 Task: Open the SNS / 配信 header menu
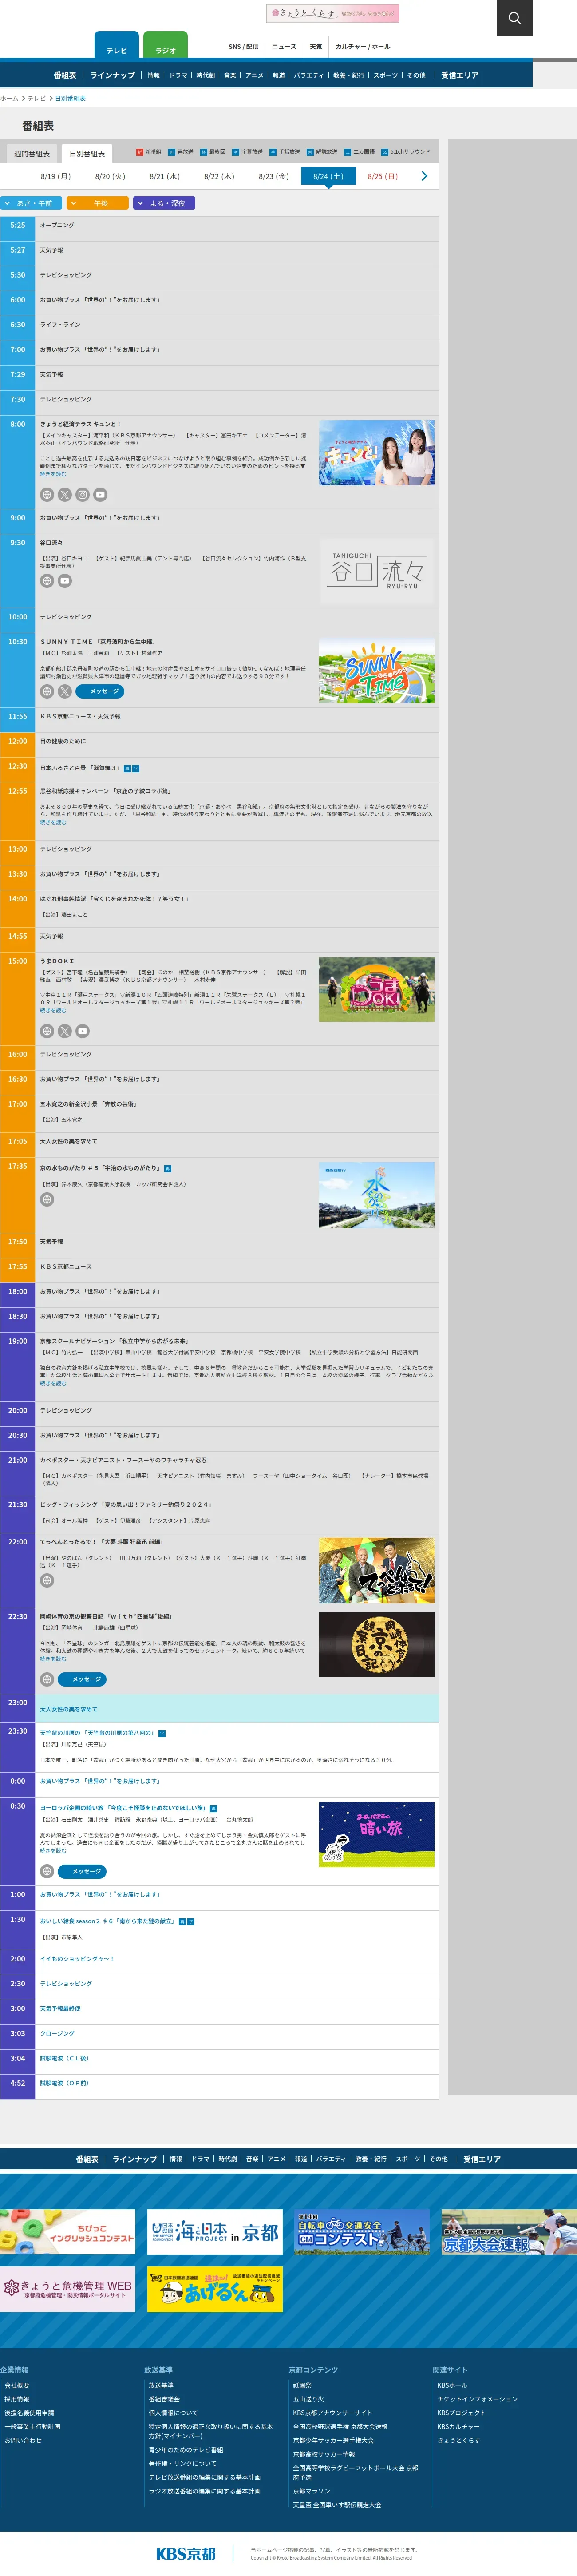tap(243, 46)
